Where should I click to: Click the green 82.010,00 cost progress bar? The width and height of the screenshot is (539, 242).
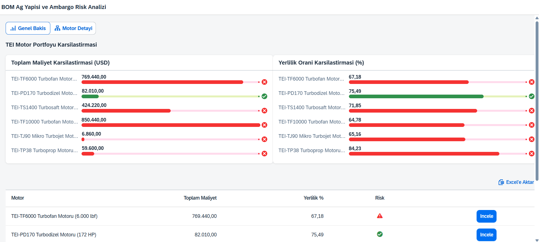pos(171,96)
